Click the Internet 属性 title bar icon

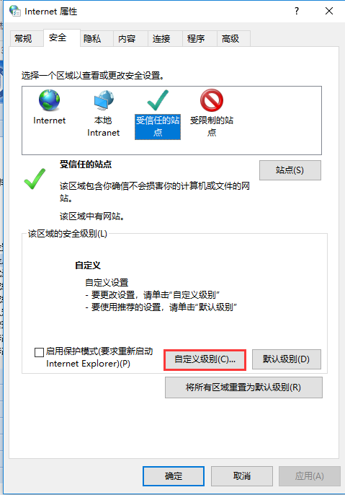click(15, 11)
